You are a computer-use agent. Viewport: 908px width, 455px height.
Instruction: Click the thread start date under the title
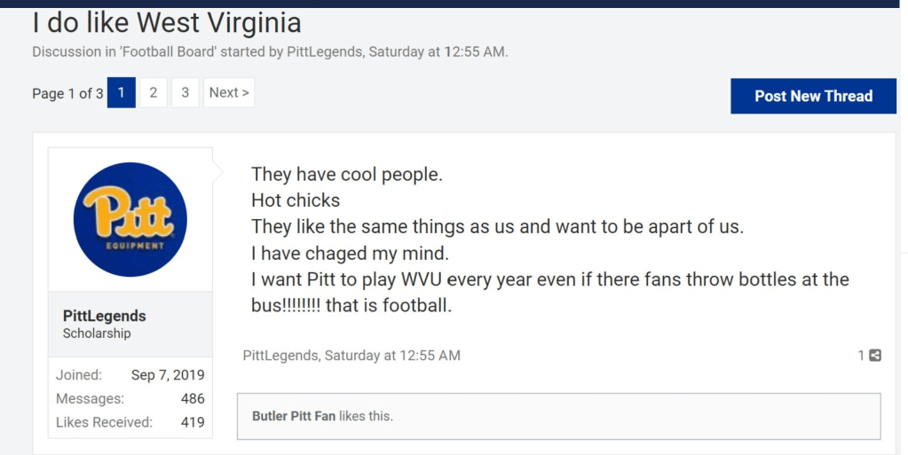[x=437, y=51]
